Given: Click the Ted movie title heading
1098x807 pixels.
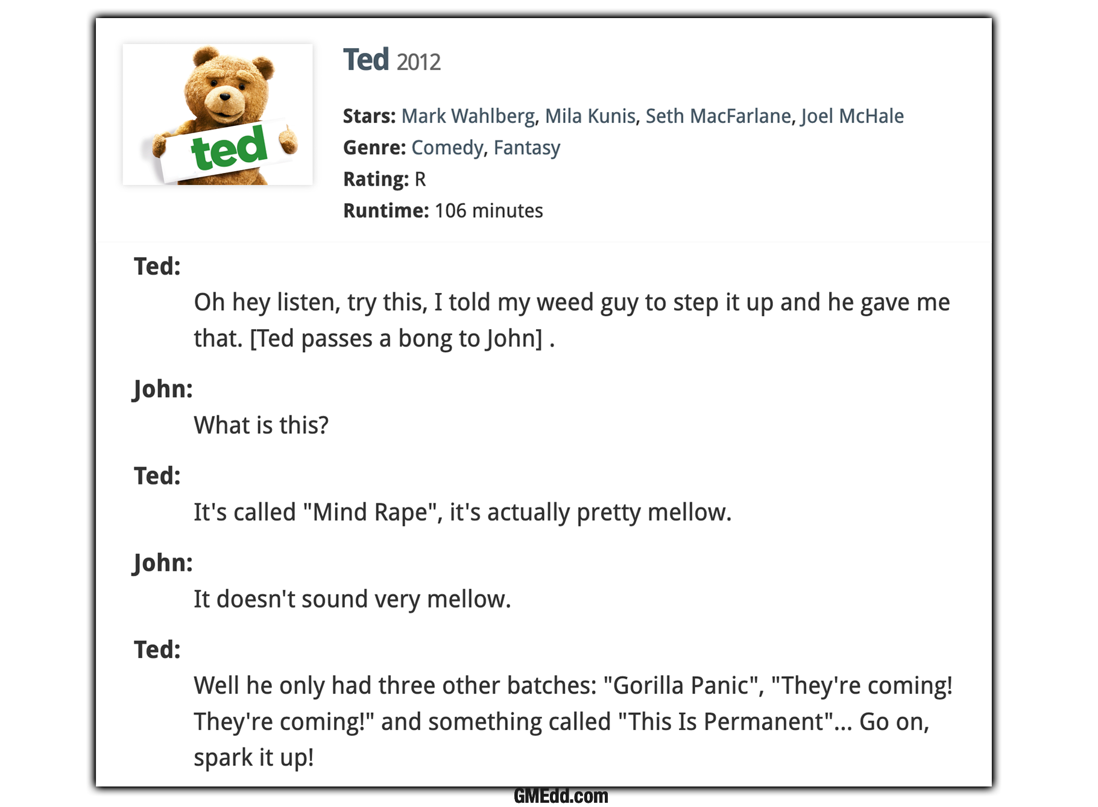Looking at the screenshot, I should (x=366, y=60).
